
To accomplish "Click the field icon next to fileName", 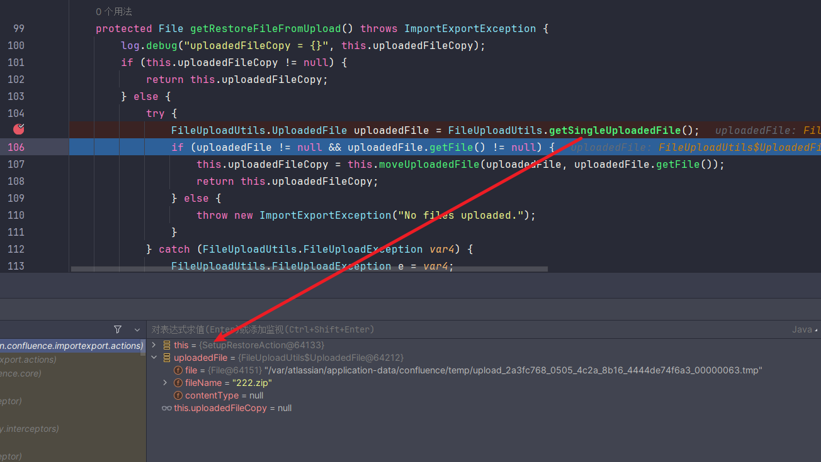I will pyautogui.click(x=178, y=383).
